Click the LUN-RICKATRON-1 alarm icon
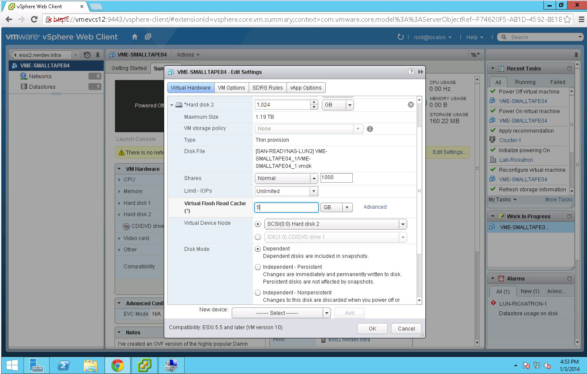Screen dimensions: 587x374 click(493, 303)
